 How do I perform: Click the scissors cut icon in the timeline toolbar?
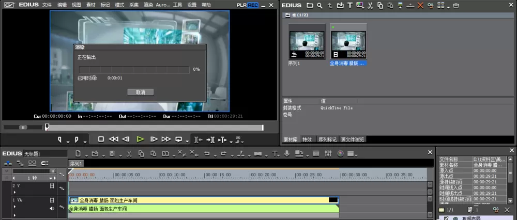click(129, 153)
